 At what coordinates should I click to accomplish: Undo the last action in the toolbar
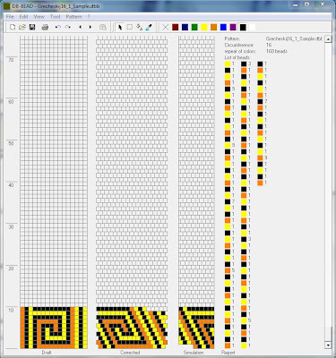[x=58, y=27]
